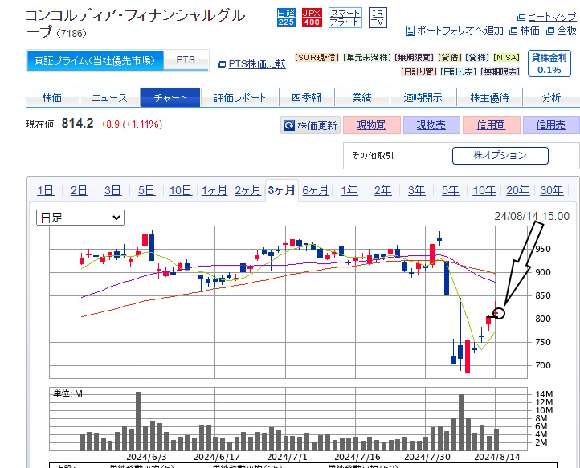
Task: Open the PTS株価比較 link
Action: coord(257,64)
